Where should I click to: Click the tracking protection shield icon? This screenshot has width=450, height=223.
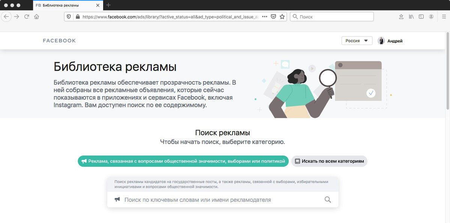(68, 16)
